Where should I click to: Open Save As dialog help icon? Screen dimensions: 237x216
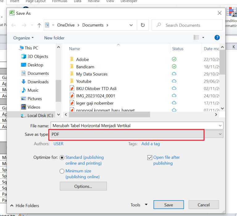tap(217, 37)
